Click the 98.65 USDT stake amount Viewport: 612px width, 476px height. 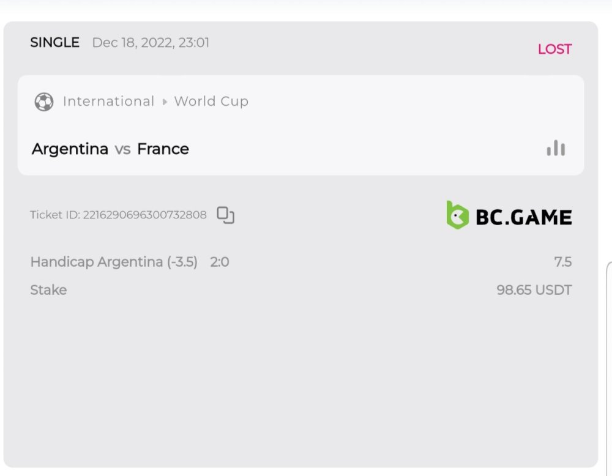pyautogui.click(x=534, y=290)
